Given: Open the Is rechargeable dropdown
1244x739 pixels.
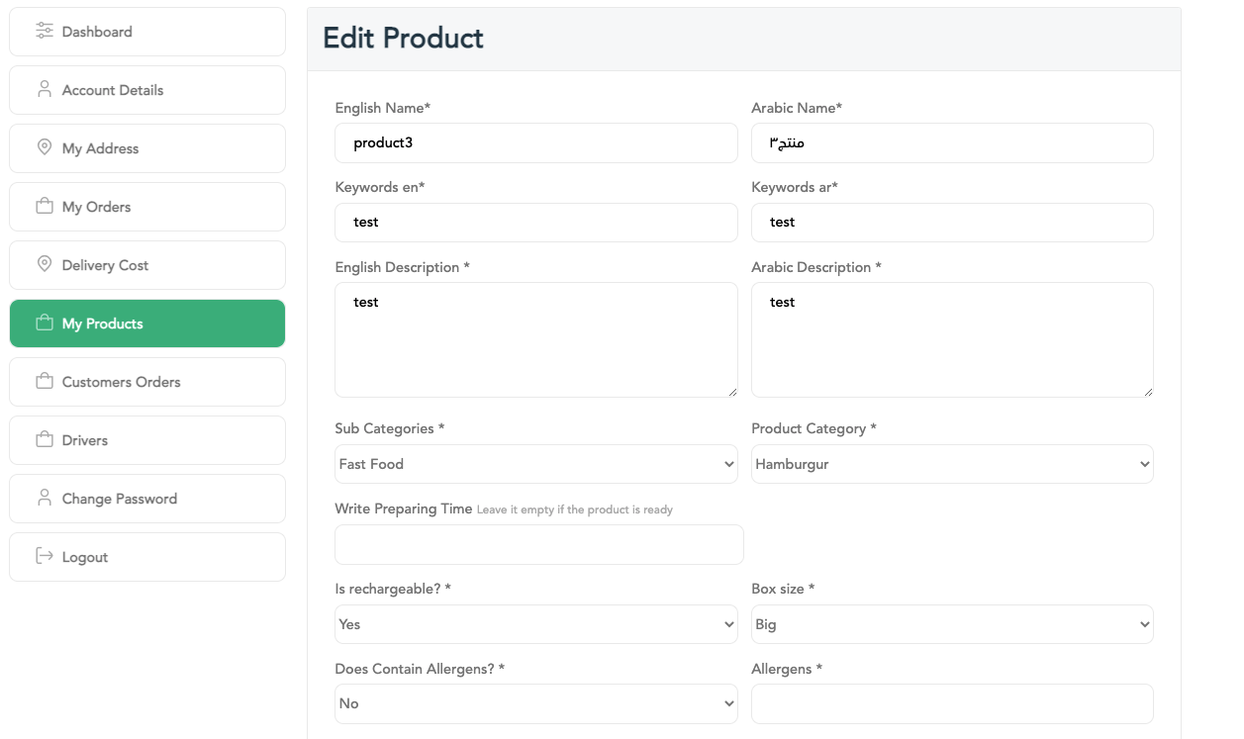Looking at the screenshot, I should click(535, 624).
